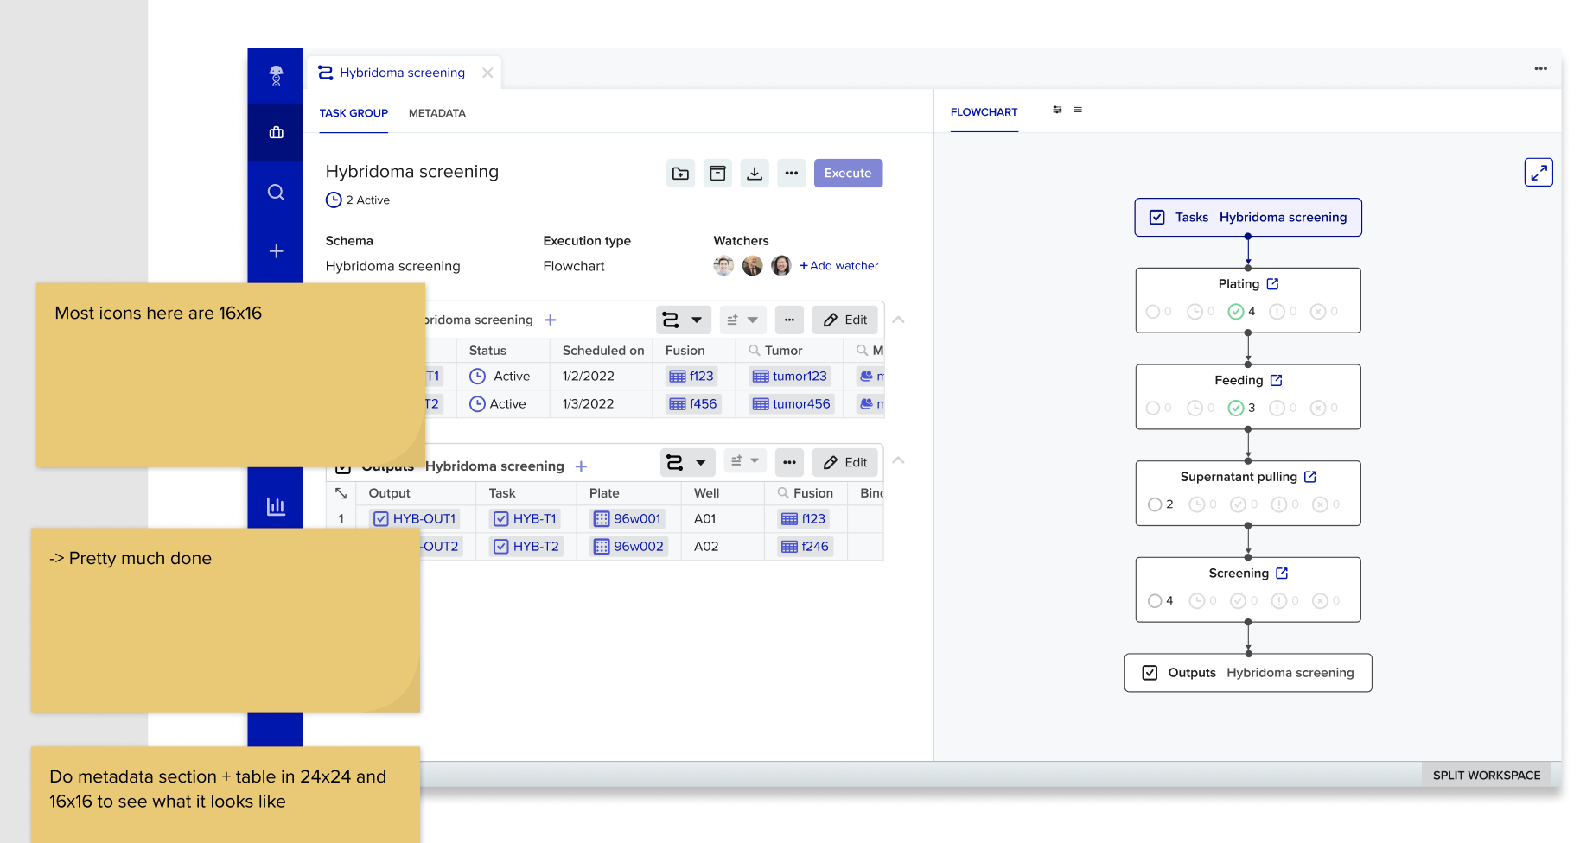Select the empty circle with 2 in Supernatant pulling
This screenshot has width=1580, height=843.
tap(1155, 504)
